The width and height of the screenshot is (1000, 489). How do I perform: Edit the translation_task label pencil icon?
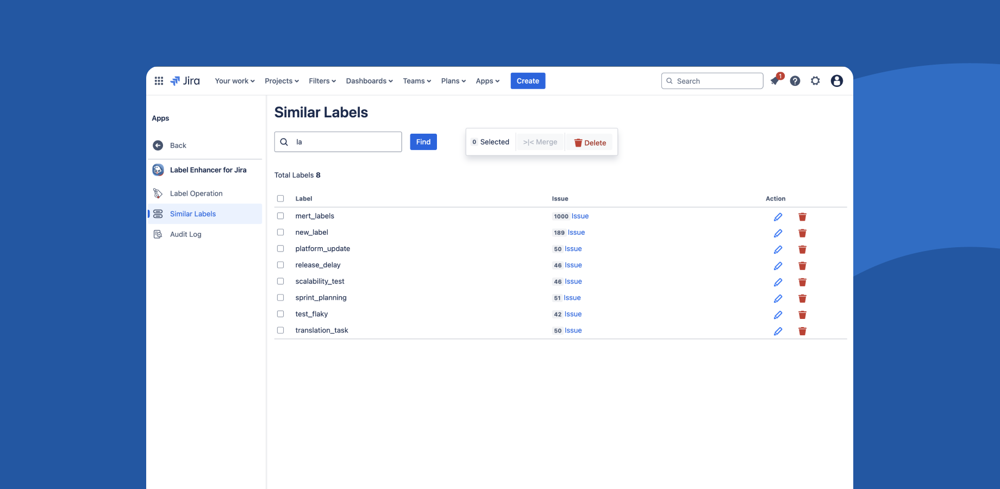[x=778, y=331]
